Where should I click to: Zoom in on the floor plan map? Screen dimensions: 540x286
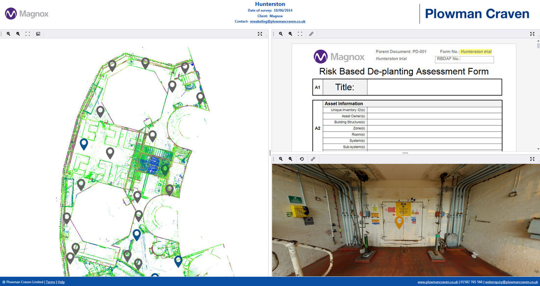(x=8, y=34)
